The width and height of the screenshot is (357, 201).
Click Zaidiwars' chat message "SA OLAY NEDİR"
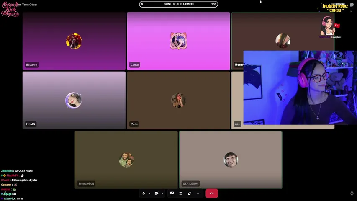pyautogui.click(x=24, y=171)
